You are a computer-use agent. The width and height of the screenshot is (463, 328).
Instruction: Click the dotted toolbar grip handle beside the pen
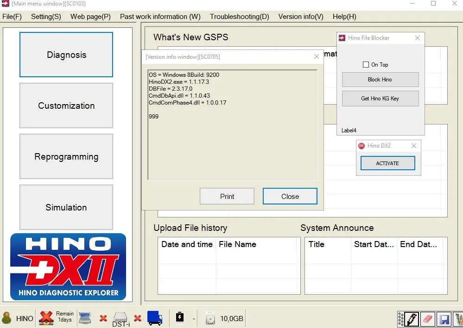(401, 319)
